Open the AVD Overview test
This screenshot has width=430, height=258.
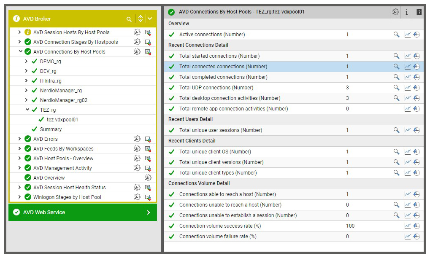[49, 178]
